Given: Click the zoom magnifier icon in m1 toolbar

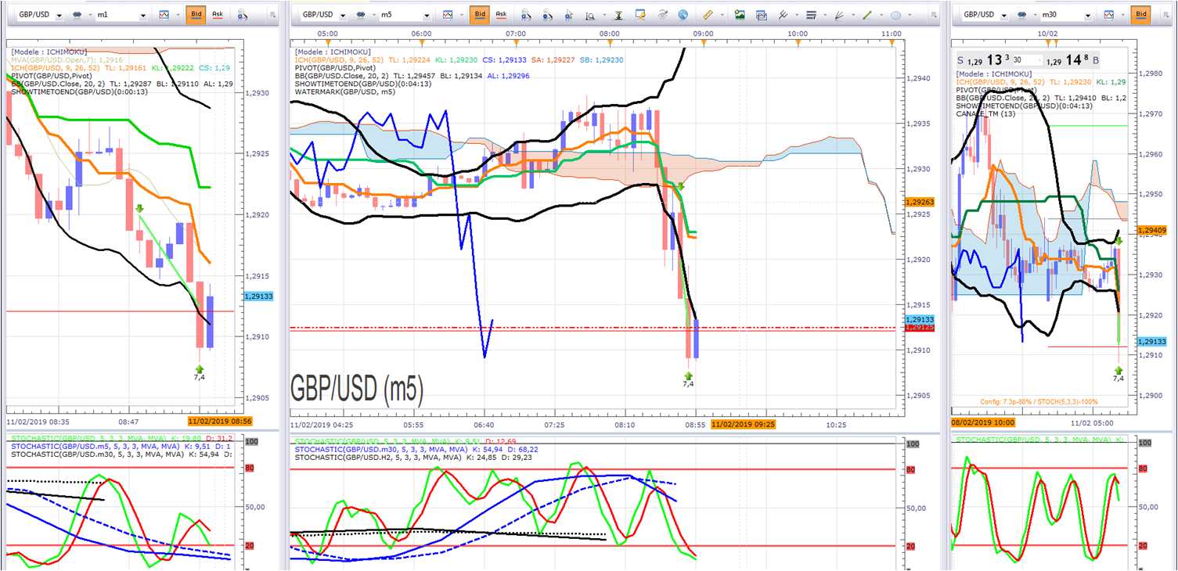Looking at the screenshot, I should tap(243, 15).
